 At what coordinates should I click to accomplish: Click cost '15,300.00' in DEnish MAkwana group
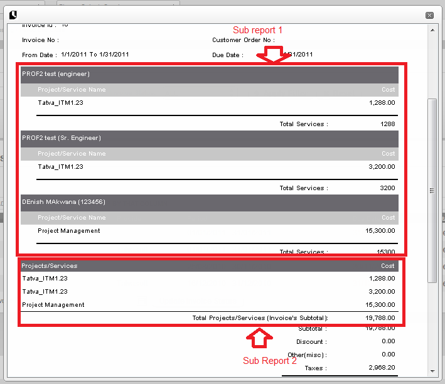tap(380, 231)
